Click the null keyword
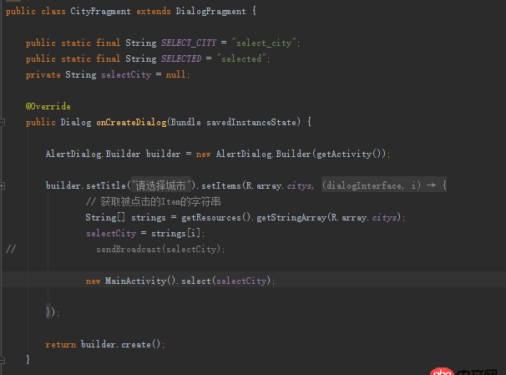This screenshot has width=506, height=375. click(x=176, y=75)
